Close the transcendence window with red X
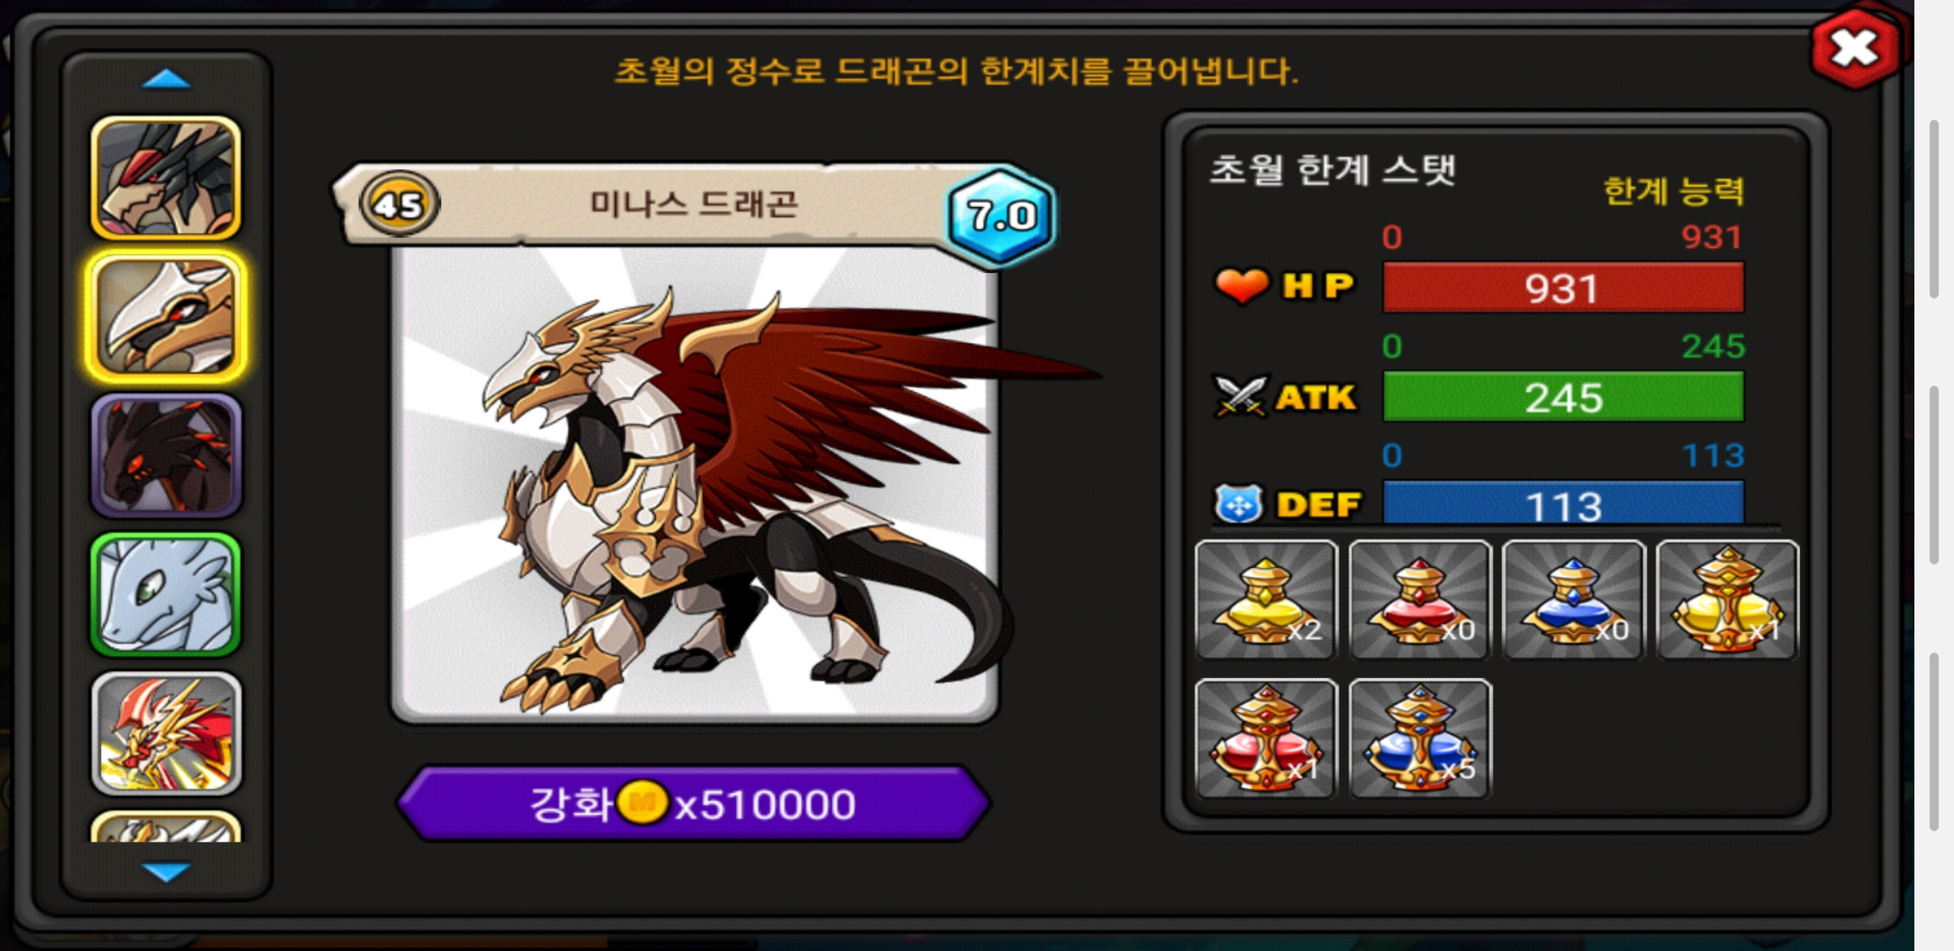This screenshot has width=1954, height=951. (x=1854, y=48)
